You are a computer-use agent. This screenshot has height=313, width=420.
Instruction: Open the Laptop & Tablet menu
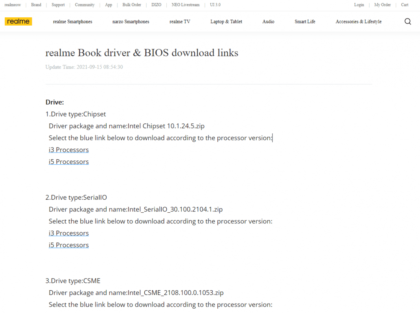[x=226, y=22]
